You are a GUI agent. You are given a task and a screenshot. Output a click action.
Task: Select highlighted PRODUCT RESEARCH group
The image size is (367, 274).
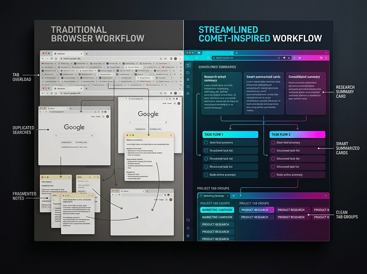click(x=256, y=210)
